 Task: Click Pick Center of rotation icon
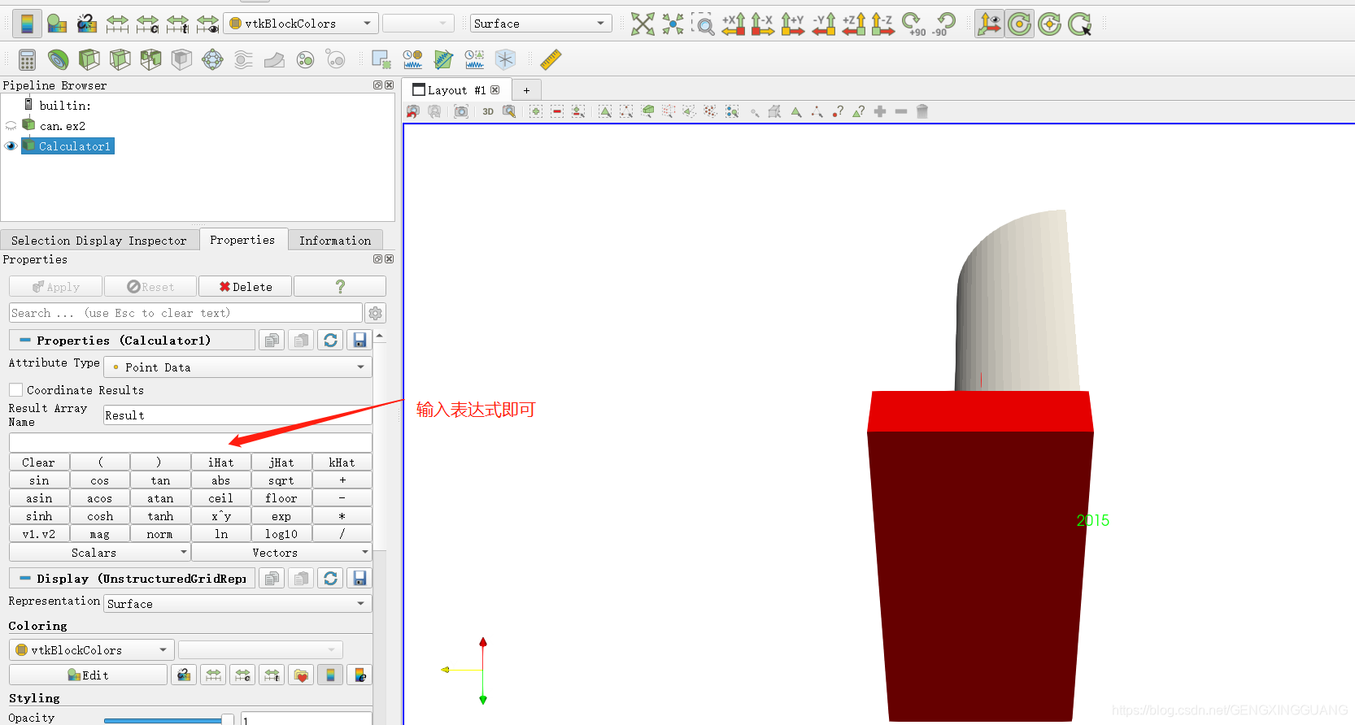(1080, 24)
